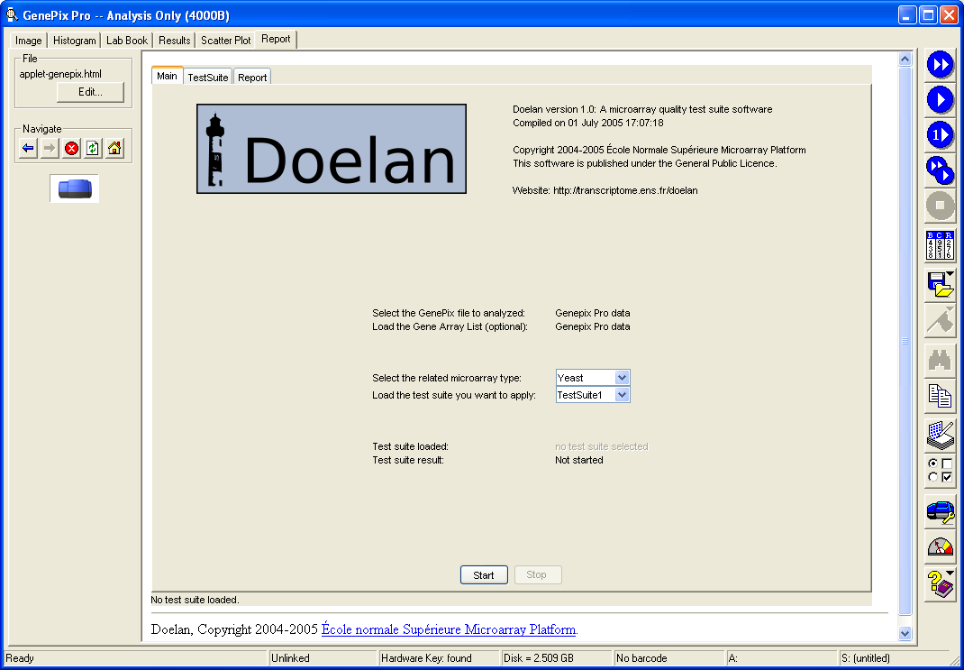
Task: Open the help question-mark book icon
Action: [940, 583]
